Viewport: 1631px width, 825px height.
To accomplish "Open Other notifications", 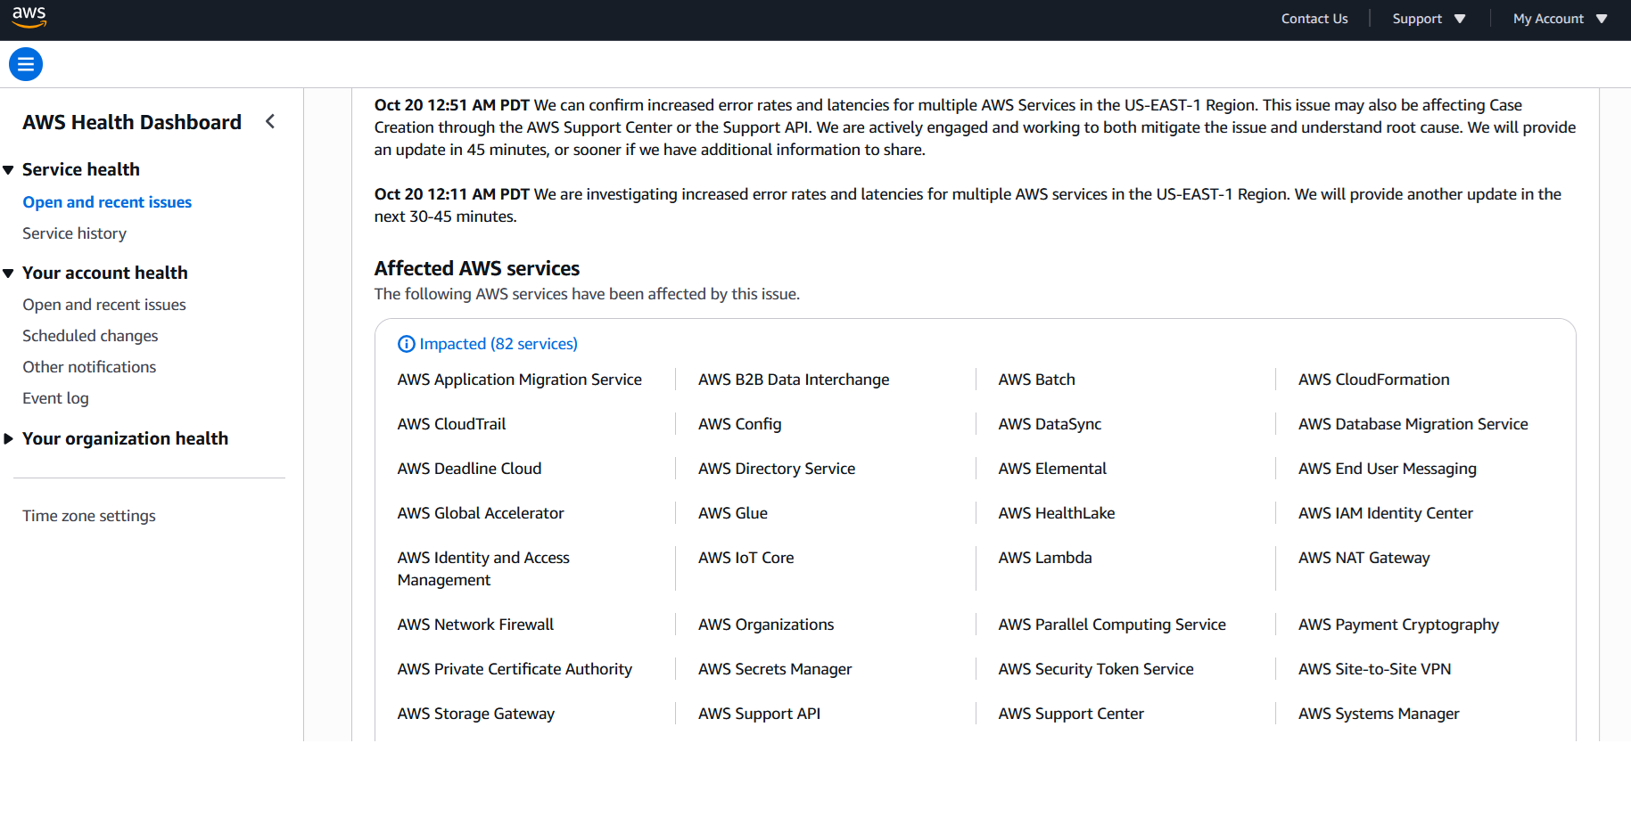I will click(89, 367).
